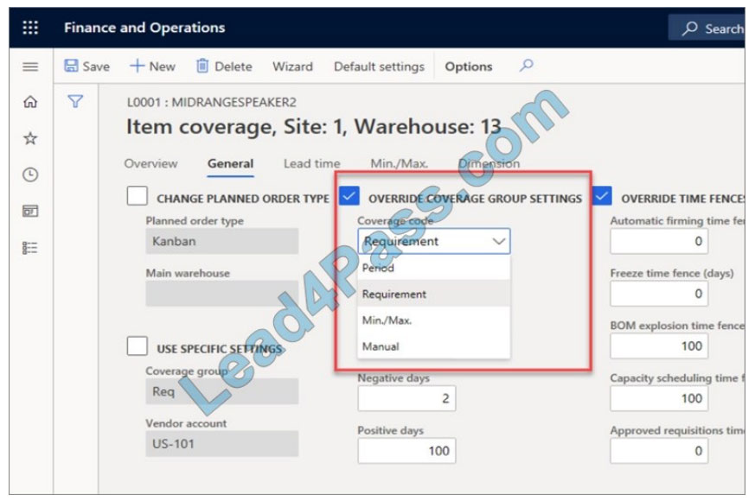Open Workspaces icon in sidebar
This screenshot has width=755, height=501.
(30, 211)
